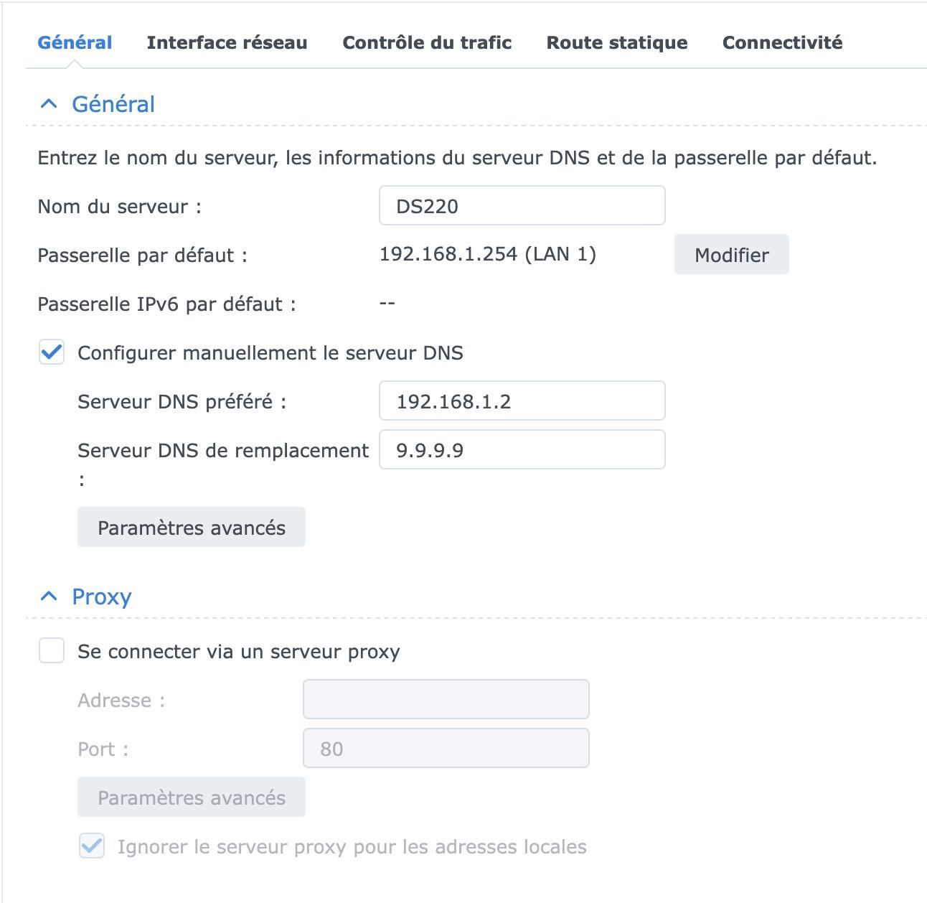The height and width of the screenshot is (903, 927).
Task: Enable Se connecter via un serveur proxy
Action: coord(52,652)
